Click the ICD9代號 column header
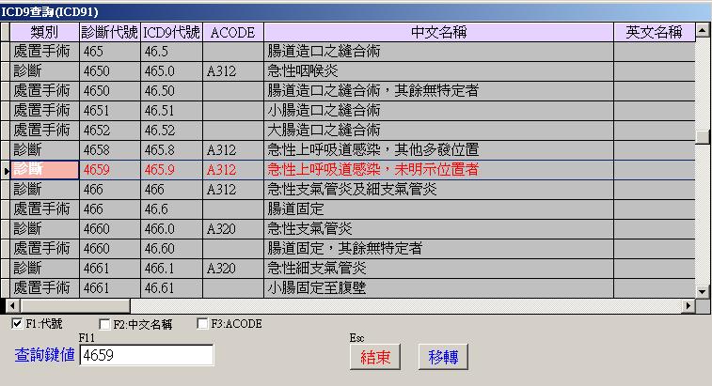Screen dimensions: 712x386 click(171, 32)
